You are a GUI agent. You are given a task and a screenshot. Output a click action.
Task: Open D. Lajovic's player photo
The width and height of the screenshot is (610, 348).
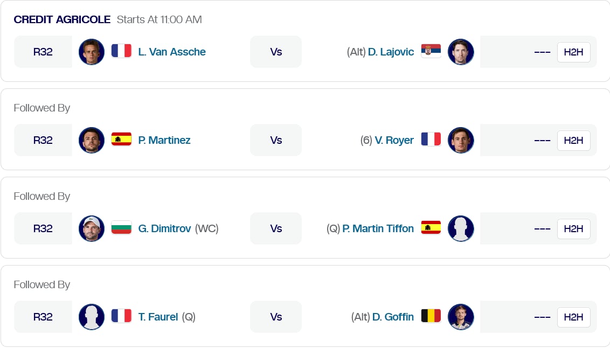461,52
